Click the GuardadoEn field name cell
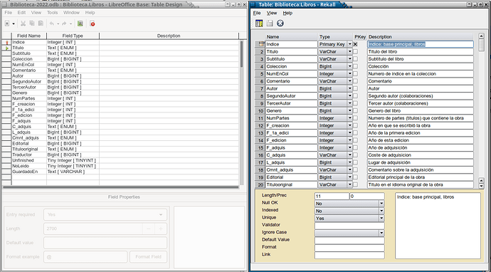 (28, 172)
